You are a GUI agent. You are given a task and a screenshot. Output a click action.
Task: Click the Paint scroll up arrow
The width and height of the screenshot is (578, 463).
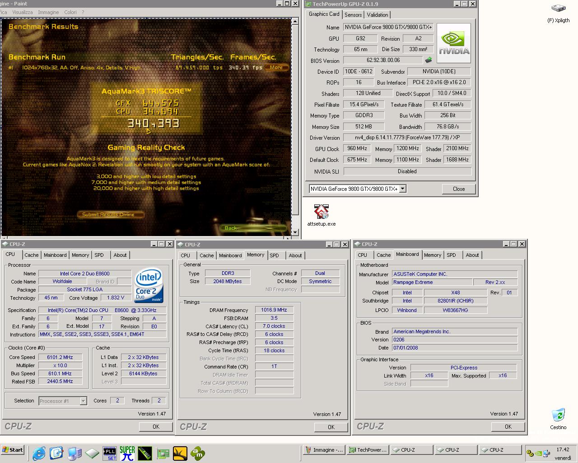click(295, 21)
